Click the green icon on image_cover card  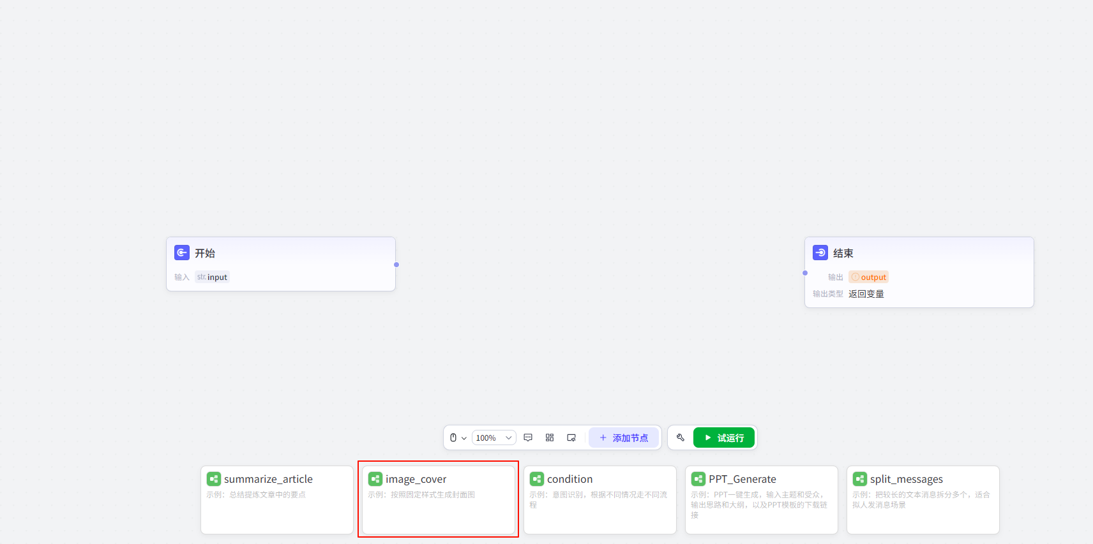(x=375, y=479)
